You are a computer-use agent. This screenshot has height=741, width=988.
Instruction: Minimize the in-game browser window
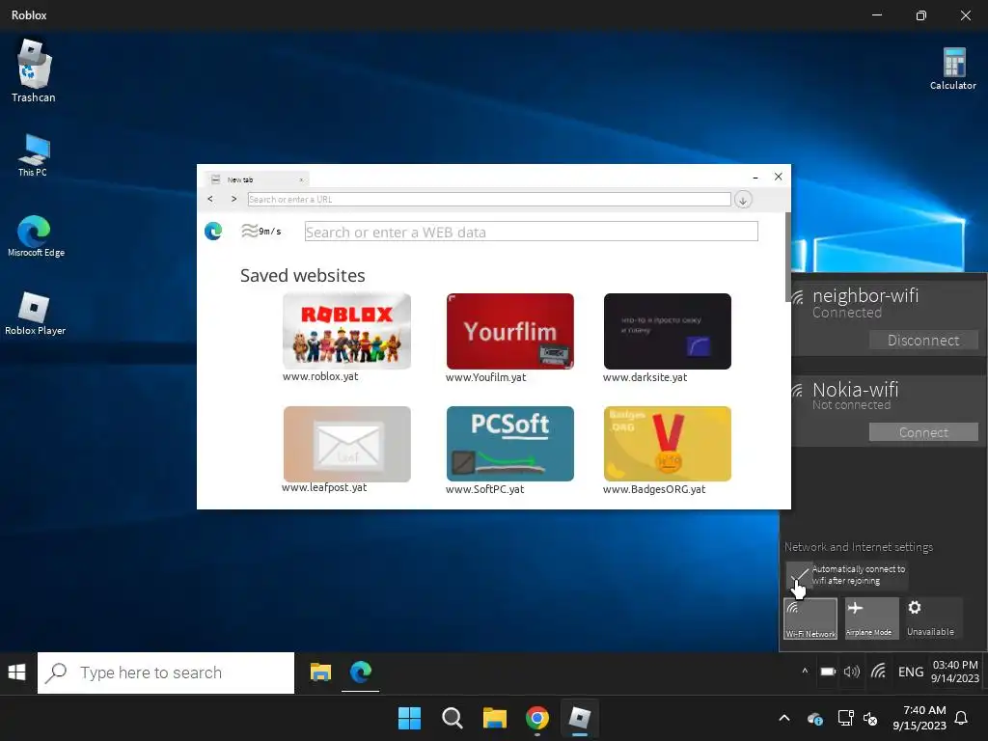pyautogui.click(x=755, y=178)
